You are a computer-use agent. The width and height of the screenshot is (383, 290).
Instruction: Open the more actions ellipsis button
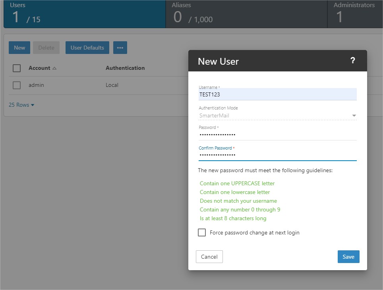(x=120, y=48)
